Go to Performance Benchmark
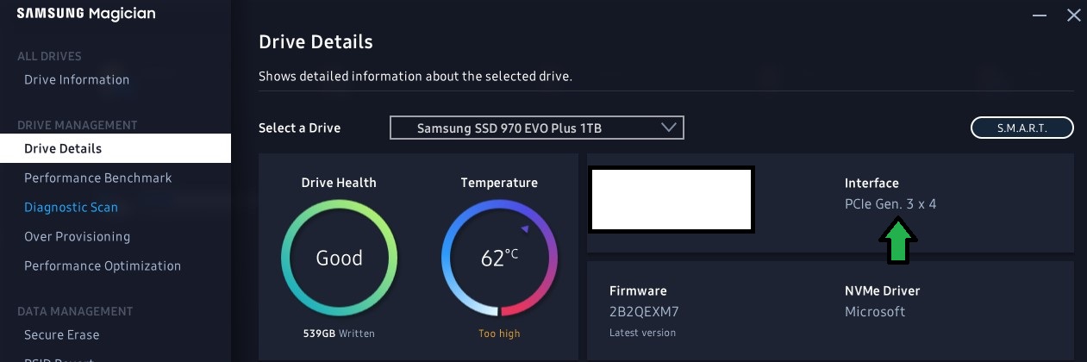 coord(98,178)
